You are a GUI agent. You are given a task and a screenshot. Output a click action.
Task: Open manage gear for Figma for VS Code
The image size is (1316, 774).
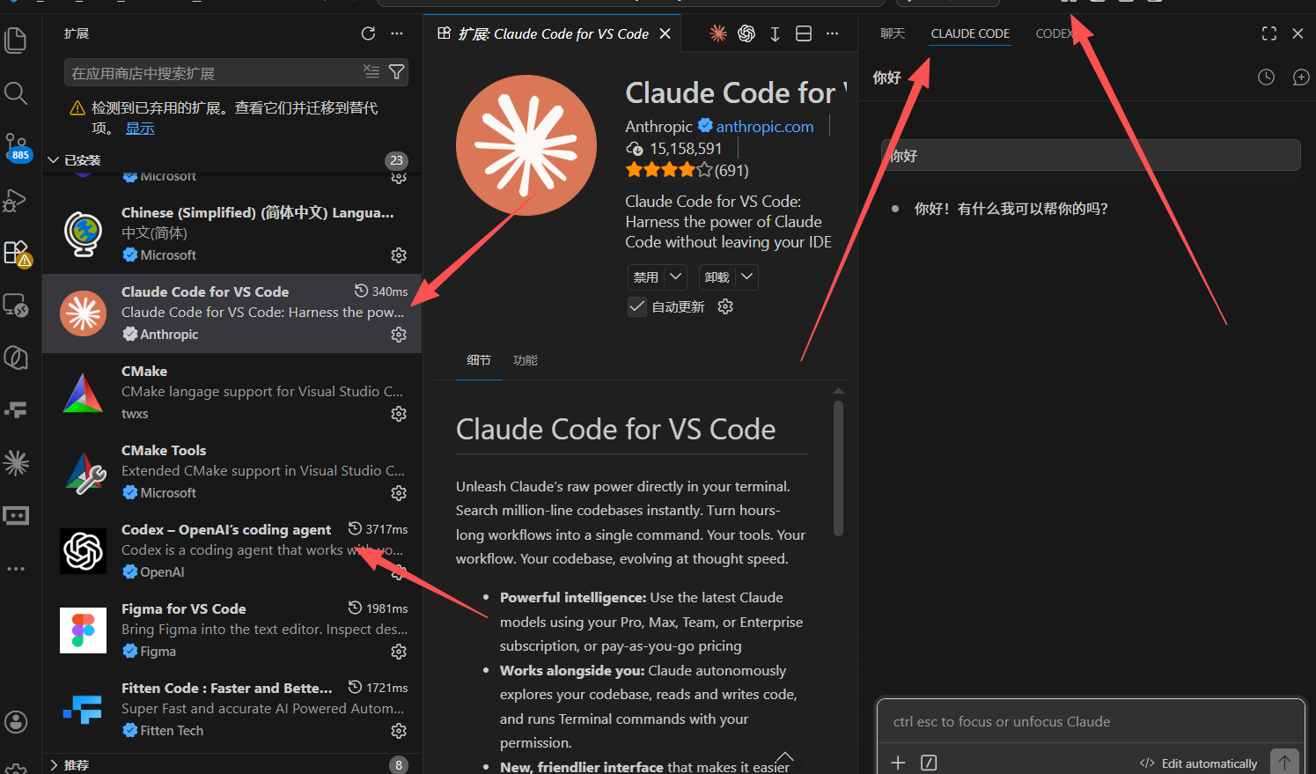tap(399, 652)
